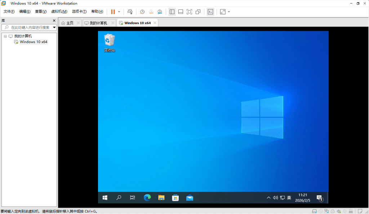This screenshot has width=369, height=214.
Task: Open Mail app from guest taskbar
Action: [x=190, y=198]
